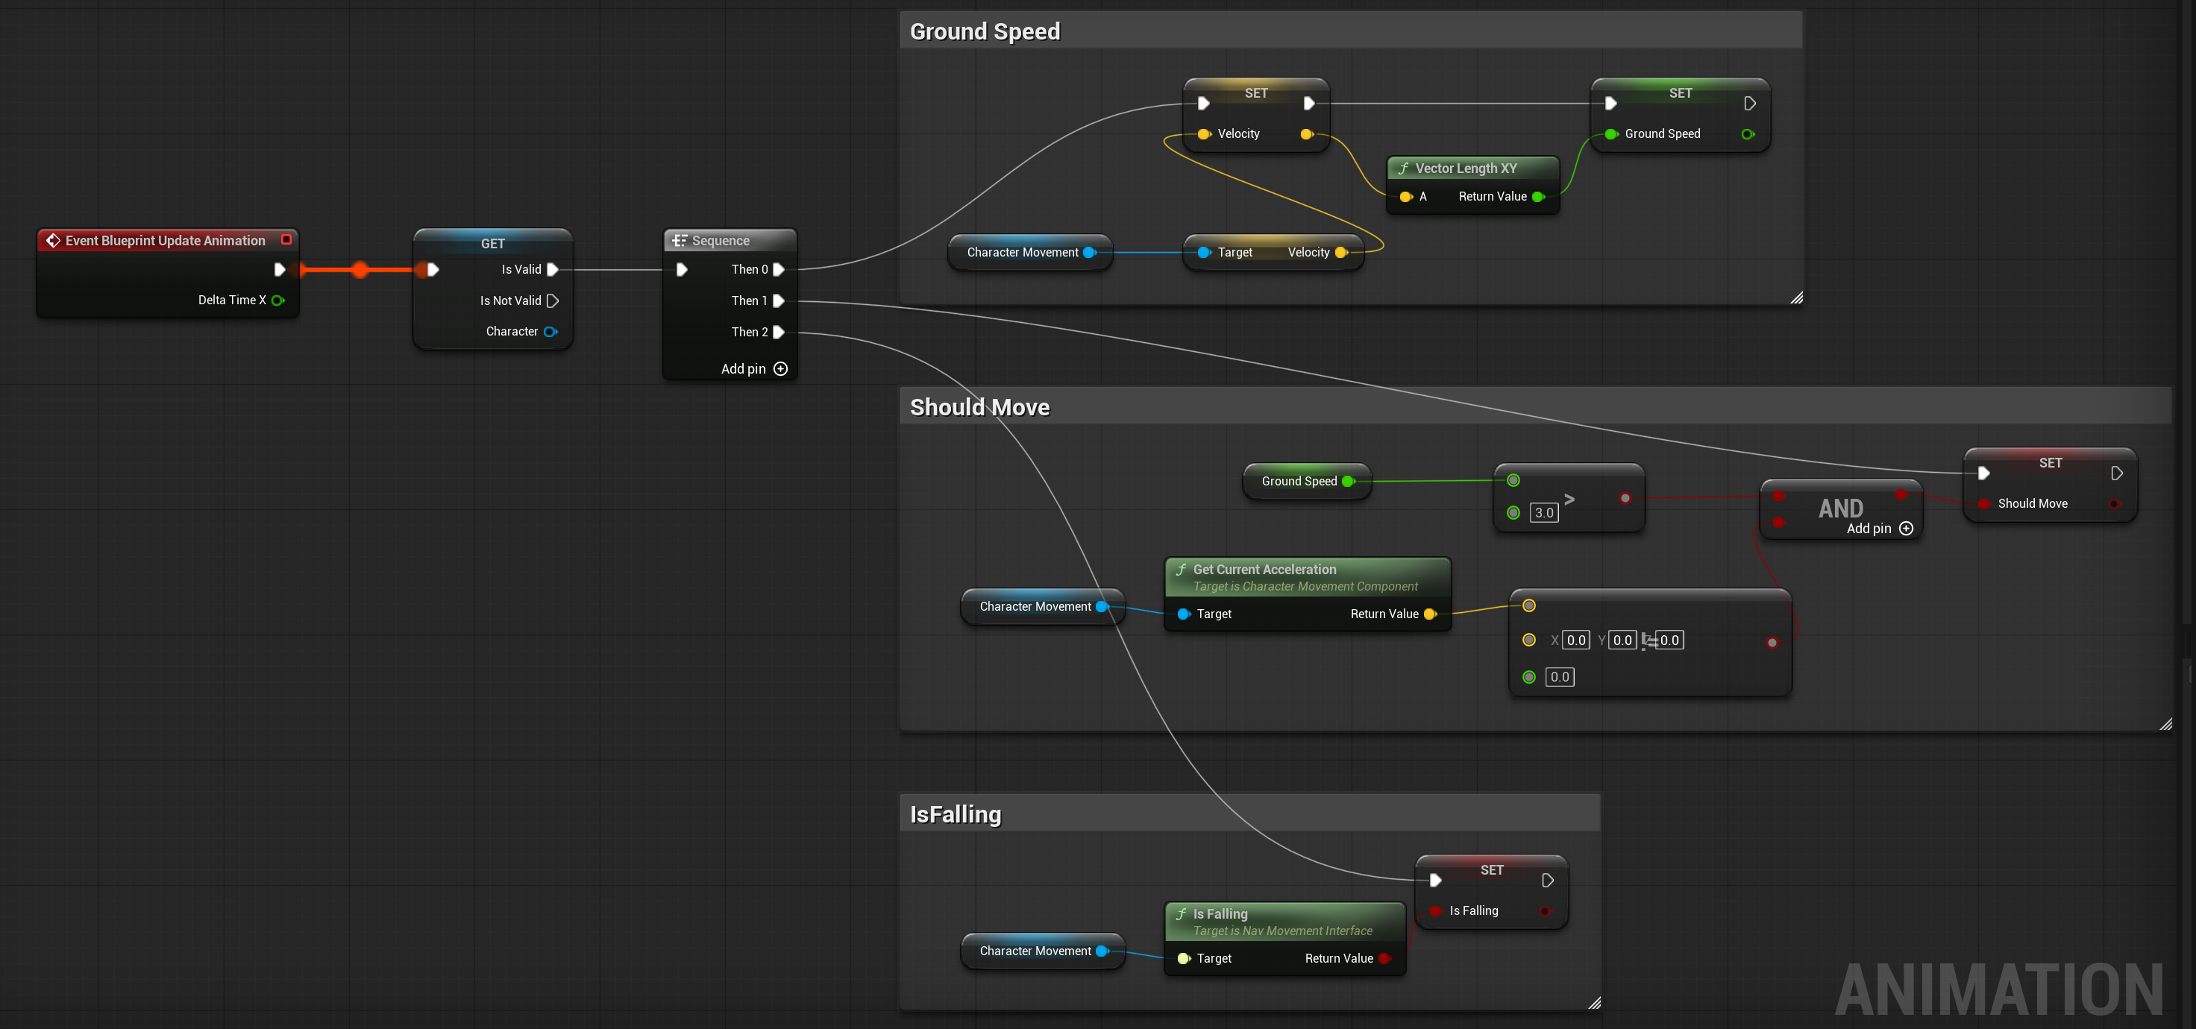Screen dimensions: 2196x1029
Task: Click the Ground Speed getter output pin
Action: pos(1349,481)
